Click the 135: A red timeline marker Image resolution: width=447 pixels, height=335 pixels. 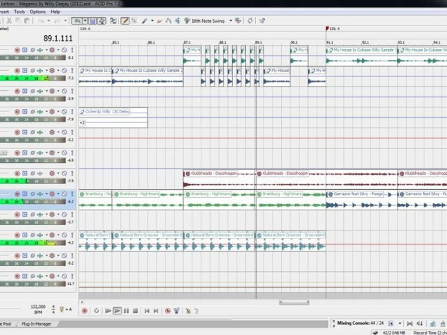coord(327,28)
